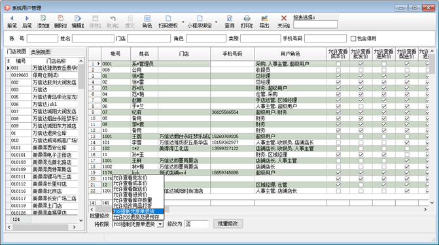Click the 姓名 search input field
This screenshot has height=245, width=439.
93,39
